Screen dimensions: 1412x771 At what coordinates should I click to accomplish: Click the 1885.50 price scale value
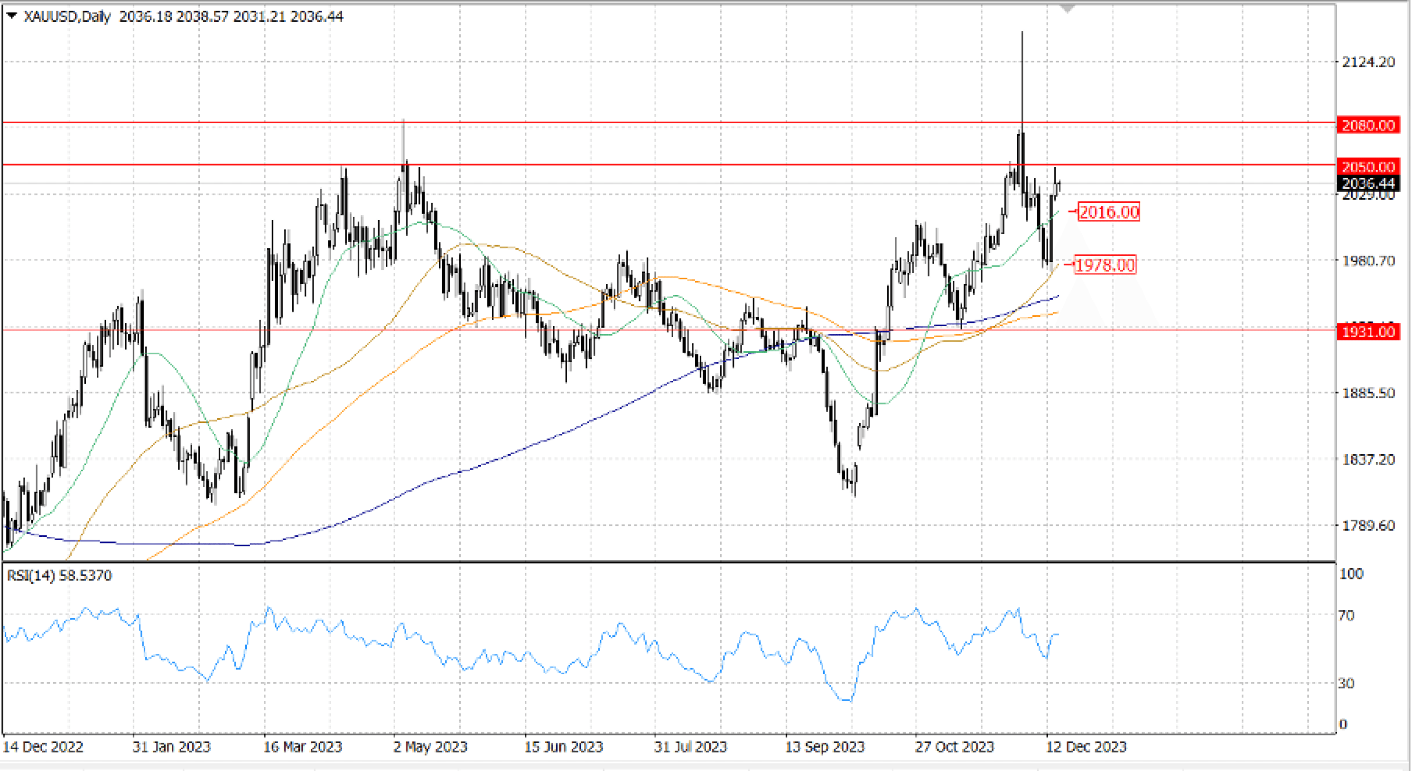click(x=1368, y=393)
